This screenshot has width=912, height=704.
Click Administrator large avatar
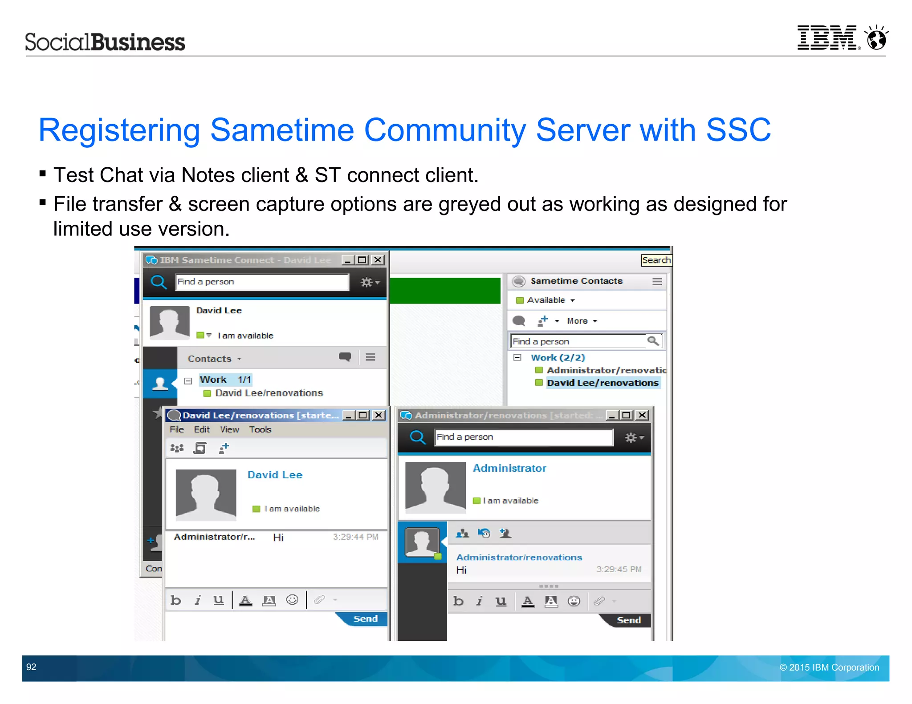[x=435, y=487]
